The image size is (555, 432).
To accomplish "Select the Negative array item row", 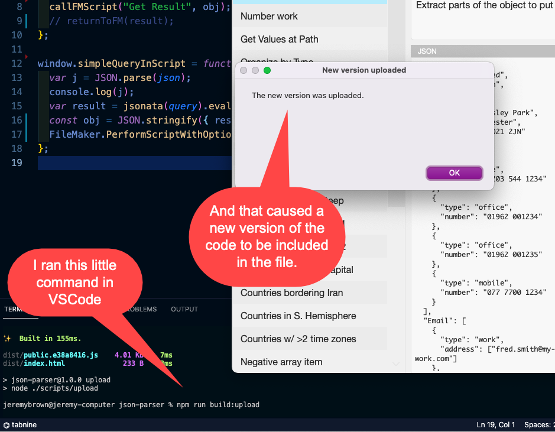I will tap(310, 362).
